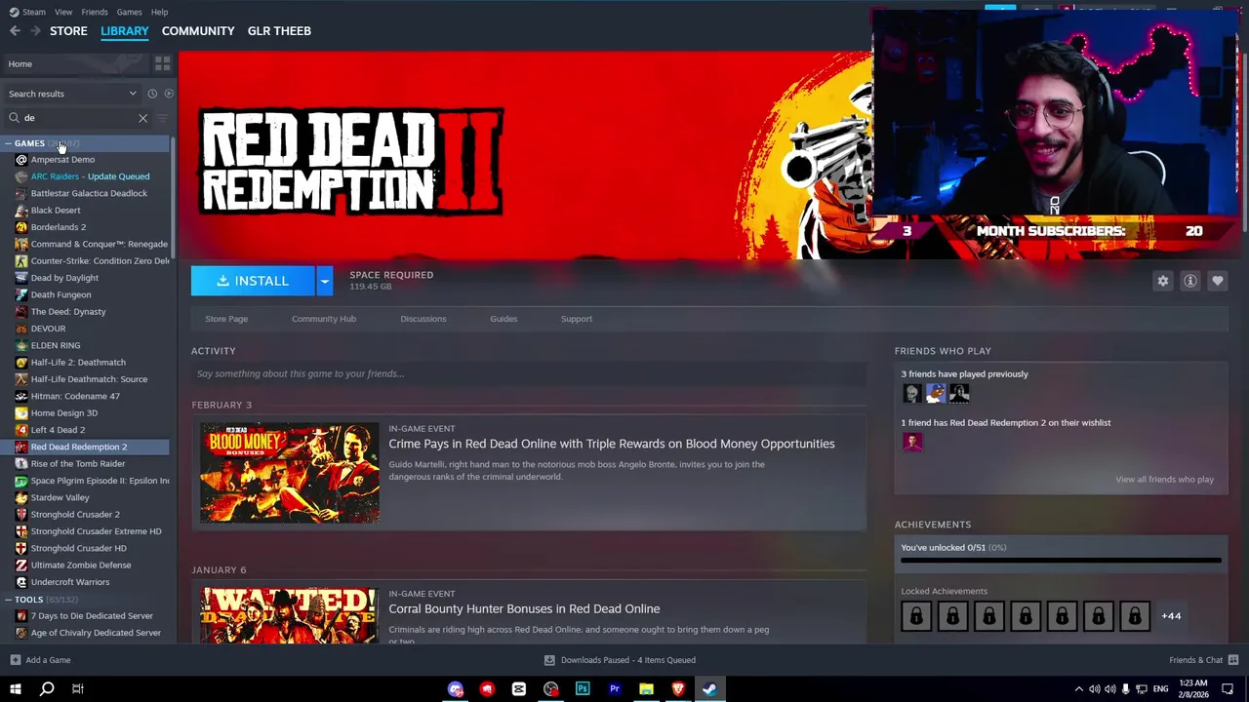Open the Support link
Viewport: 1249px width, 702px height.
577,319
